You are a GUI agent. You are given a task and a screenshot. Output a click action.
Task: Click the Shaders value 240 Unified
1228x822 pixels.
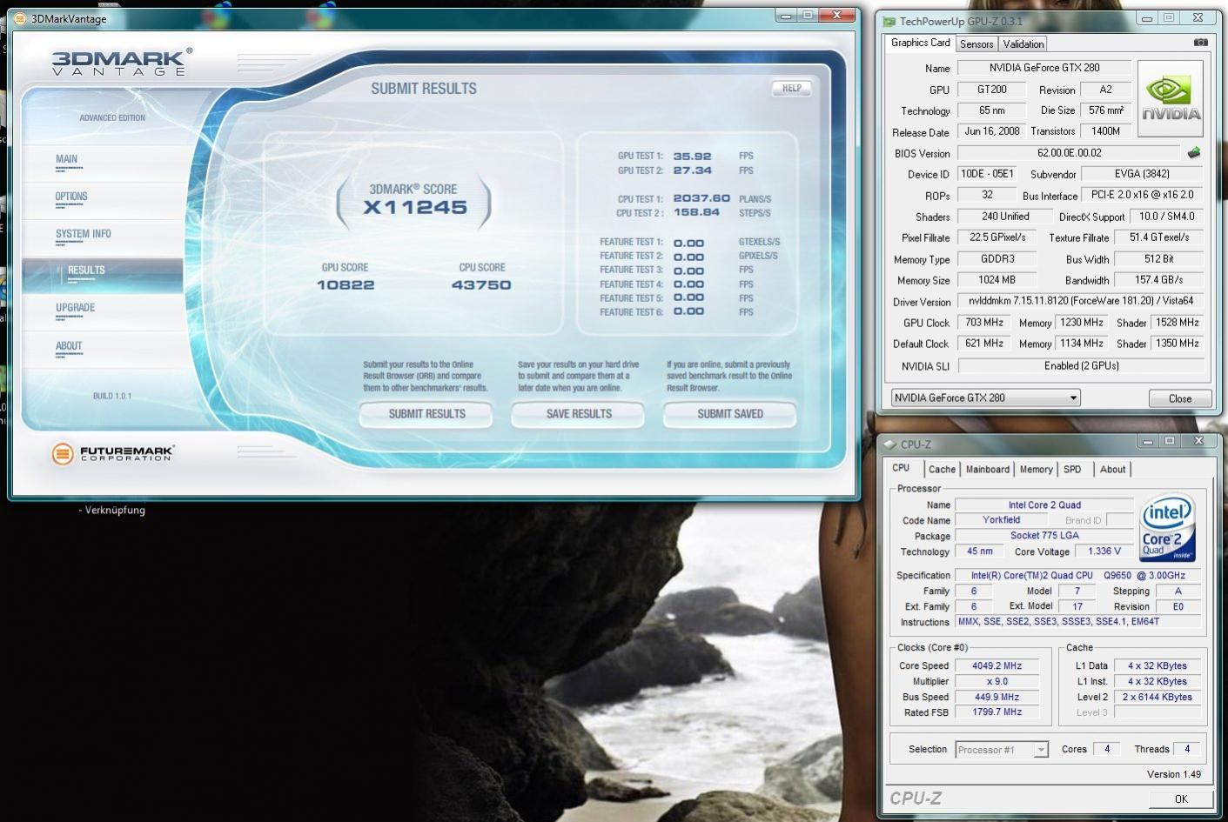pyautogui.click(x=1005, y=217)
